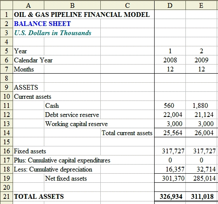Select row 21 header
The width and height of the screenshot is (218, 204).
tap(7, 197)
